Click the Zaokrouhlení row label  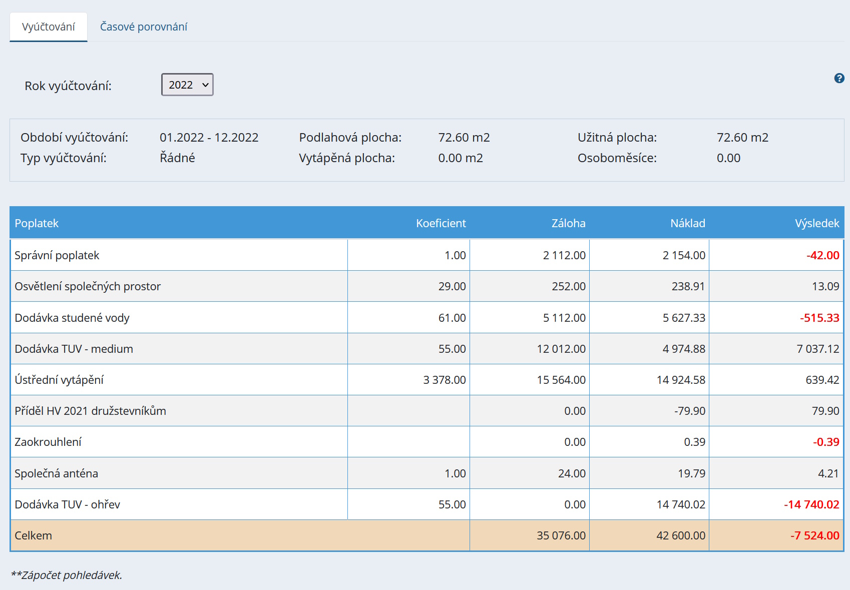48,442
